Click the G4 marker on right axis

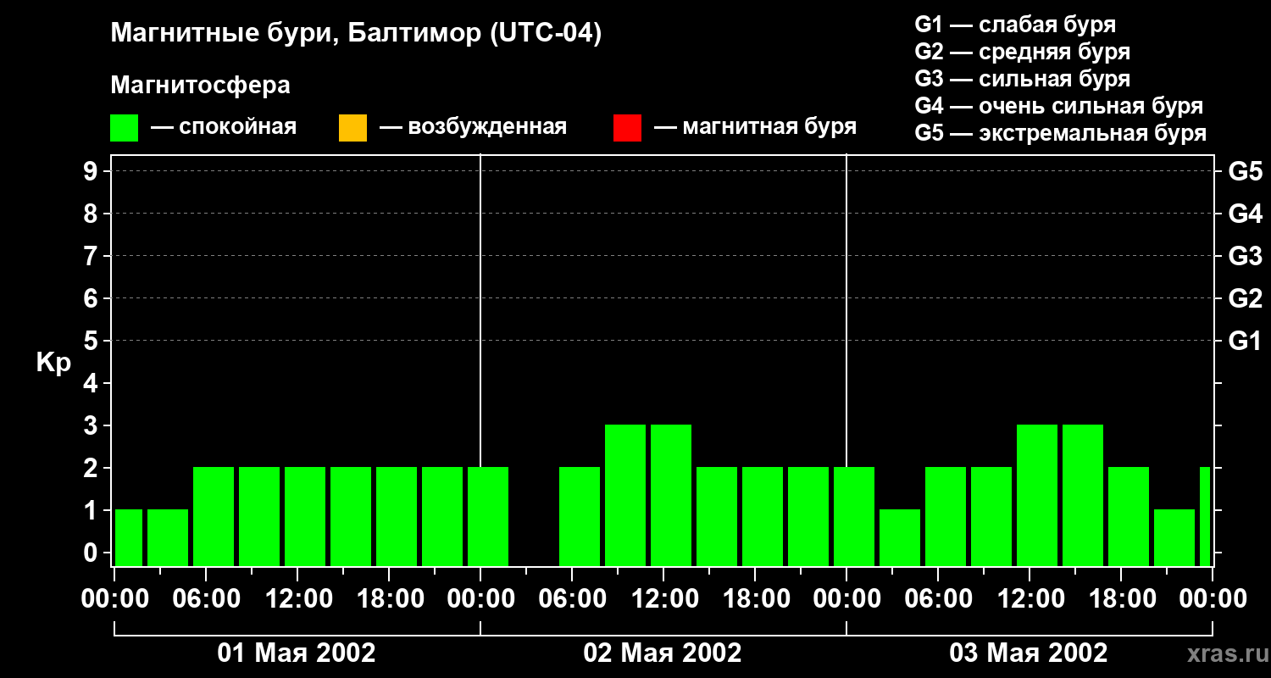[x=1245, y=214]
